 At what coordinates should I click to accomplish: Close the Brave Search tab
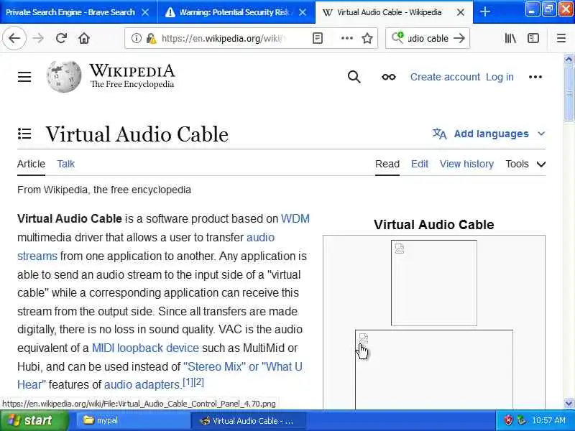point(145,12)
